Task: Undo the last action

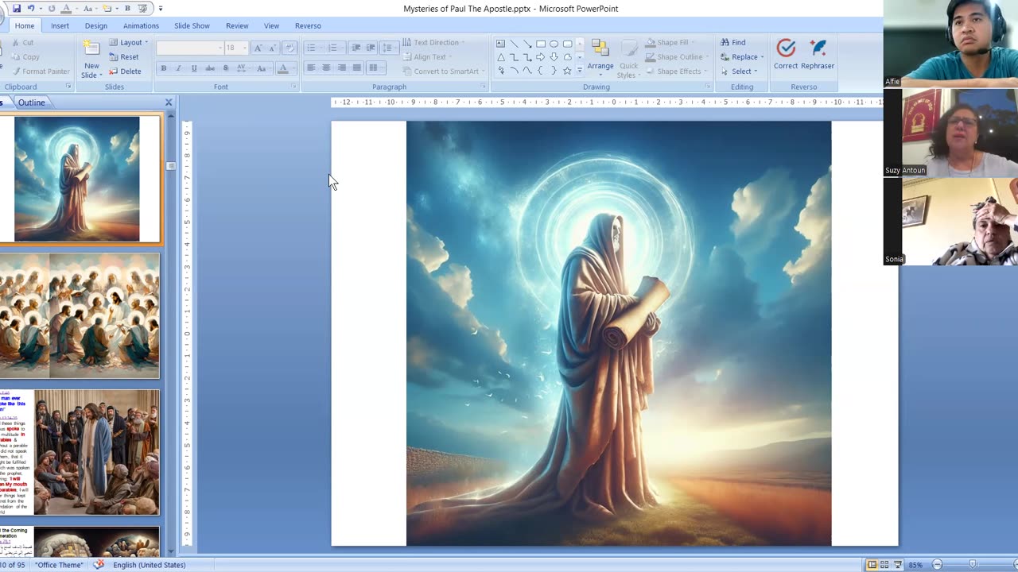Action: click(31, 8)
